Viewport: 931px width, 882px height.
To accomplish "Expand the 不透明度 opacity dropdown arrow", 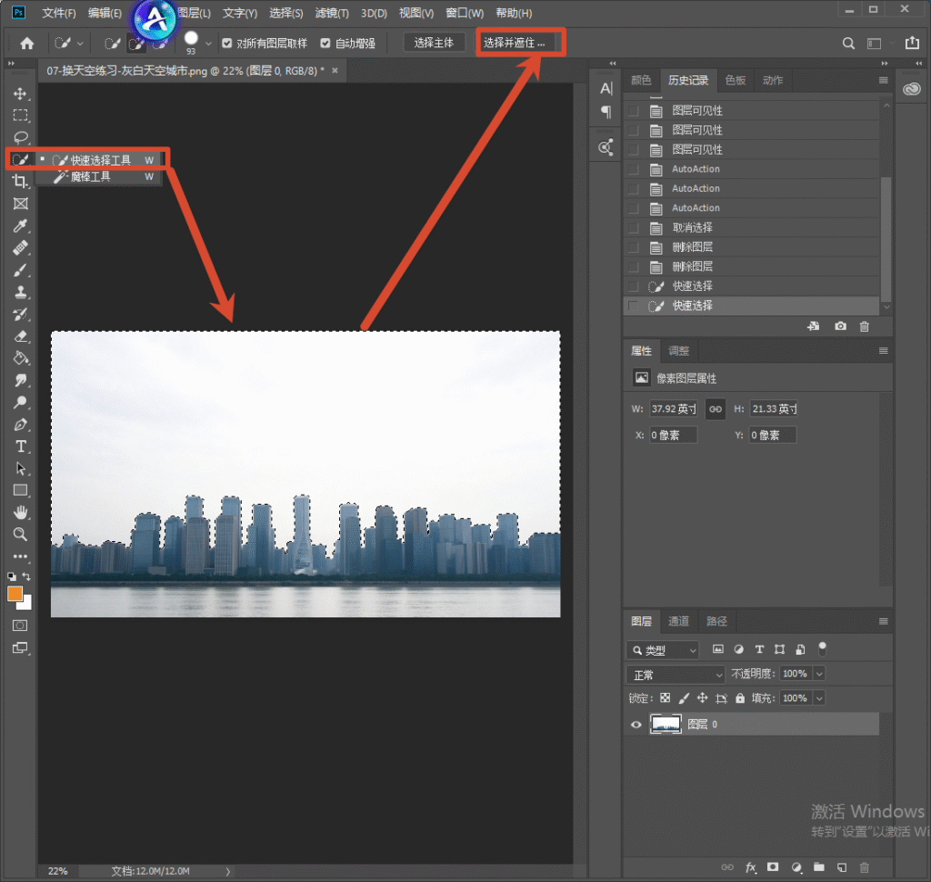I will [x=819, y=674].
